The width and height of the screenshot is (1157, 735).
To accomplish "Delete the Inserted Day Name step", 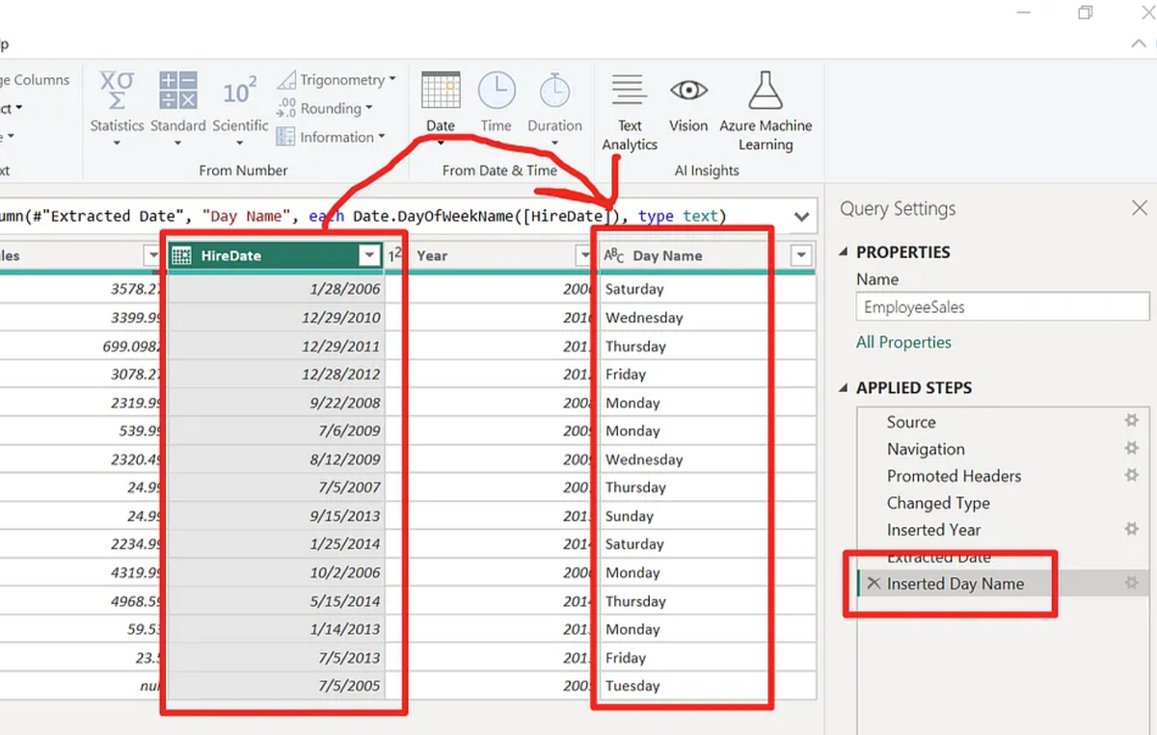I will (874, 583).
